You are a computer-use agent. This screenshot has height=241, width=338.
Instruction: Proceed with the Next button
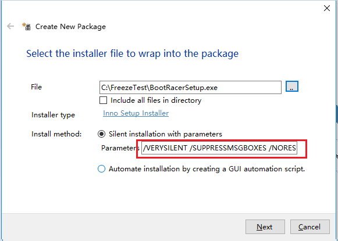click(265, 227)
